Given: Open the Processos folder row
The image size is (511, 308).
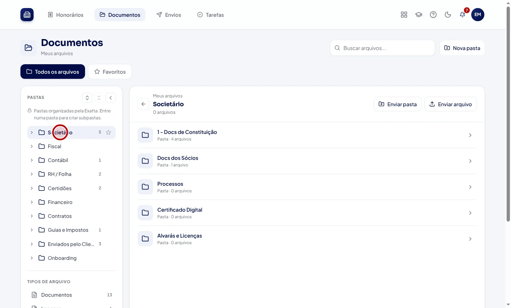Looking at the screenshot, I should point(307,187).
